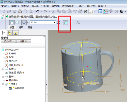Select the Extrude as Solid icon
Viewport: 127px width, 102px height.
[12, 22]
